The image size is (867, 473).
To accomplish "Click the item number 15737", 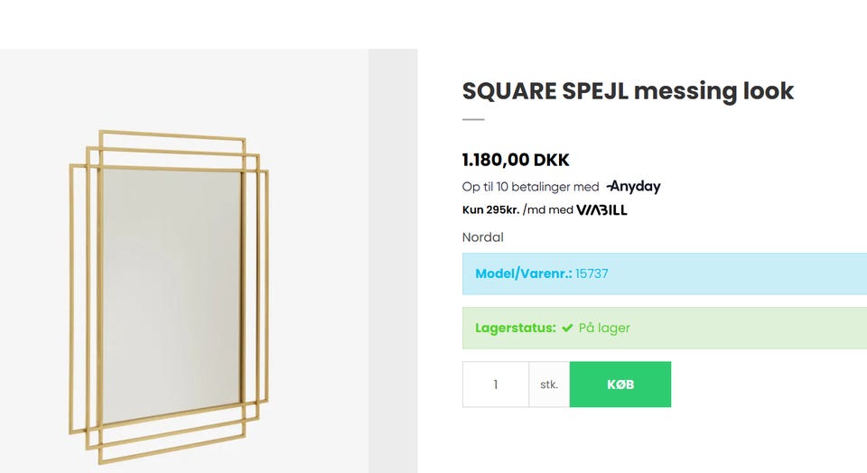I will (592, 274).
